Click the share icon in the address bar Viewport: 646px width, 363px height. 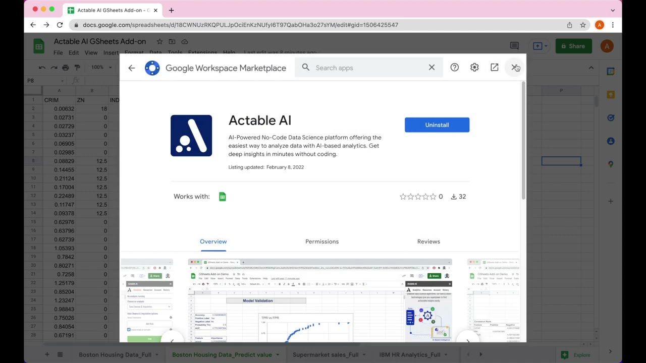(x=570, y=25)
